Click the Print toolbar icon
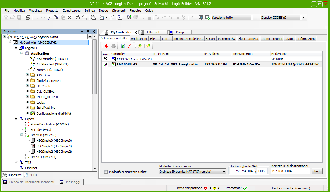 pos(28,18)
